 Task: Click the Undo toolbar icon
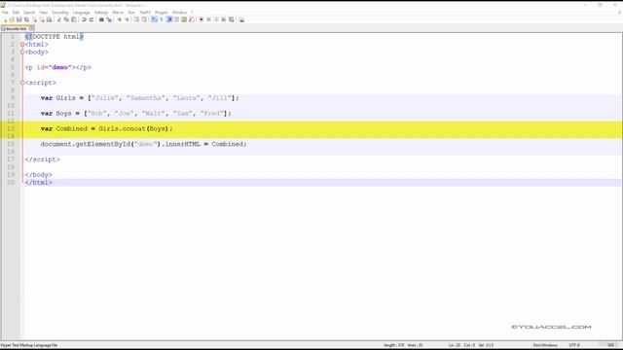(84, 19)
